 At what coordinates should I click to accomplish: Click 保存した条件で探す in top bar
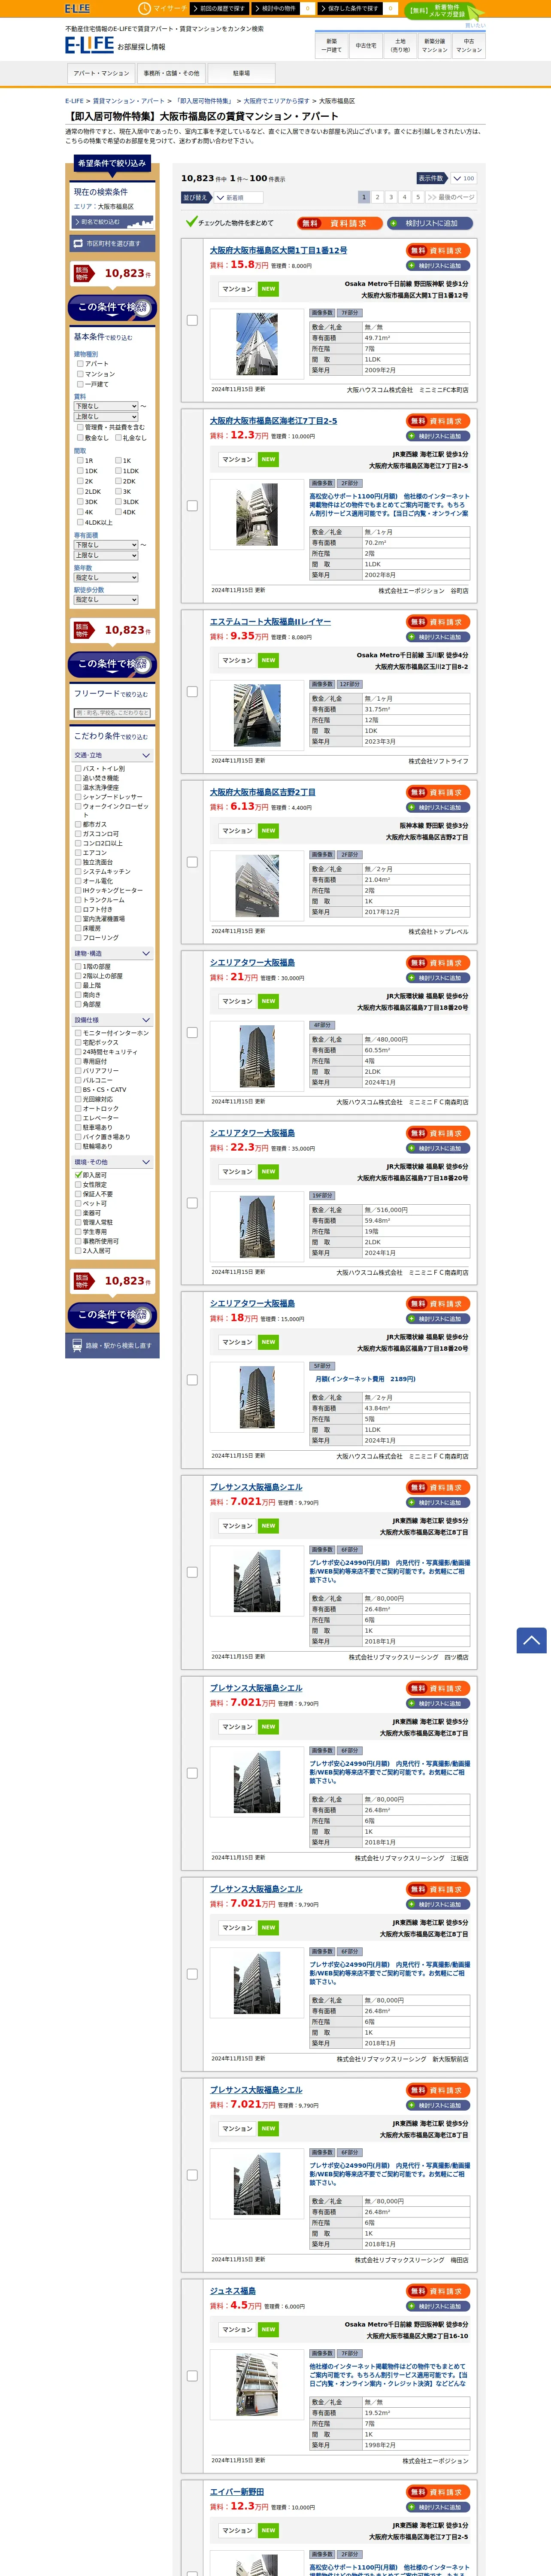click(351, 8)
